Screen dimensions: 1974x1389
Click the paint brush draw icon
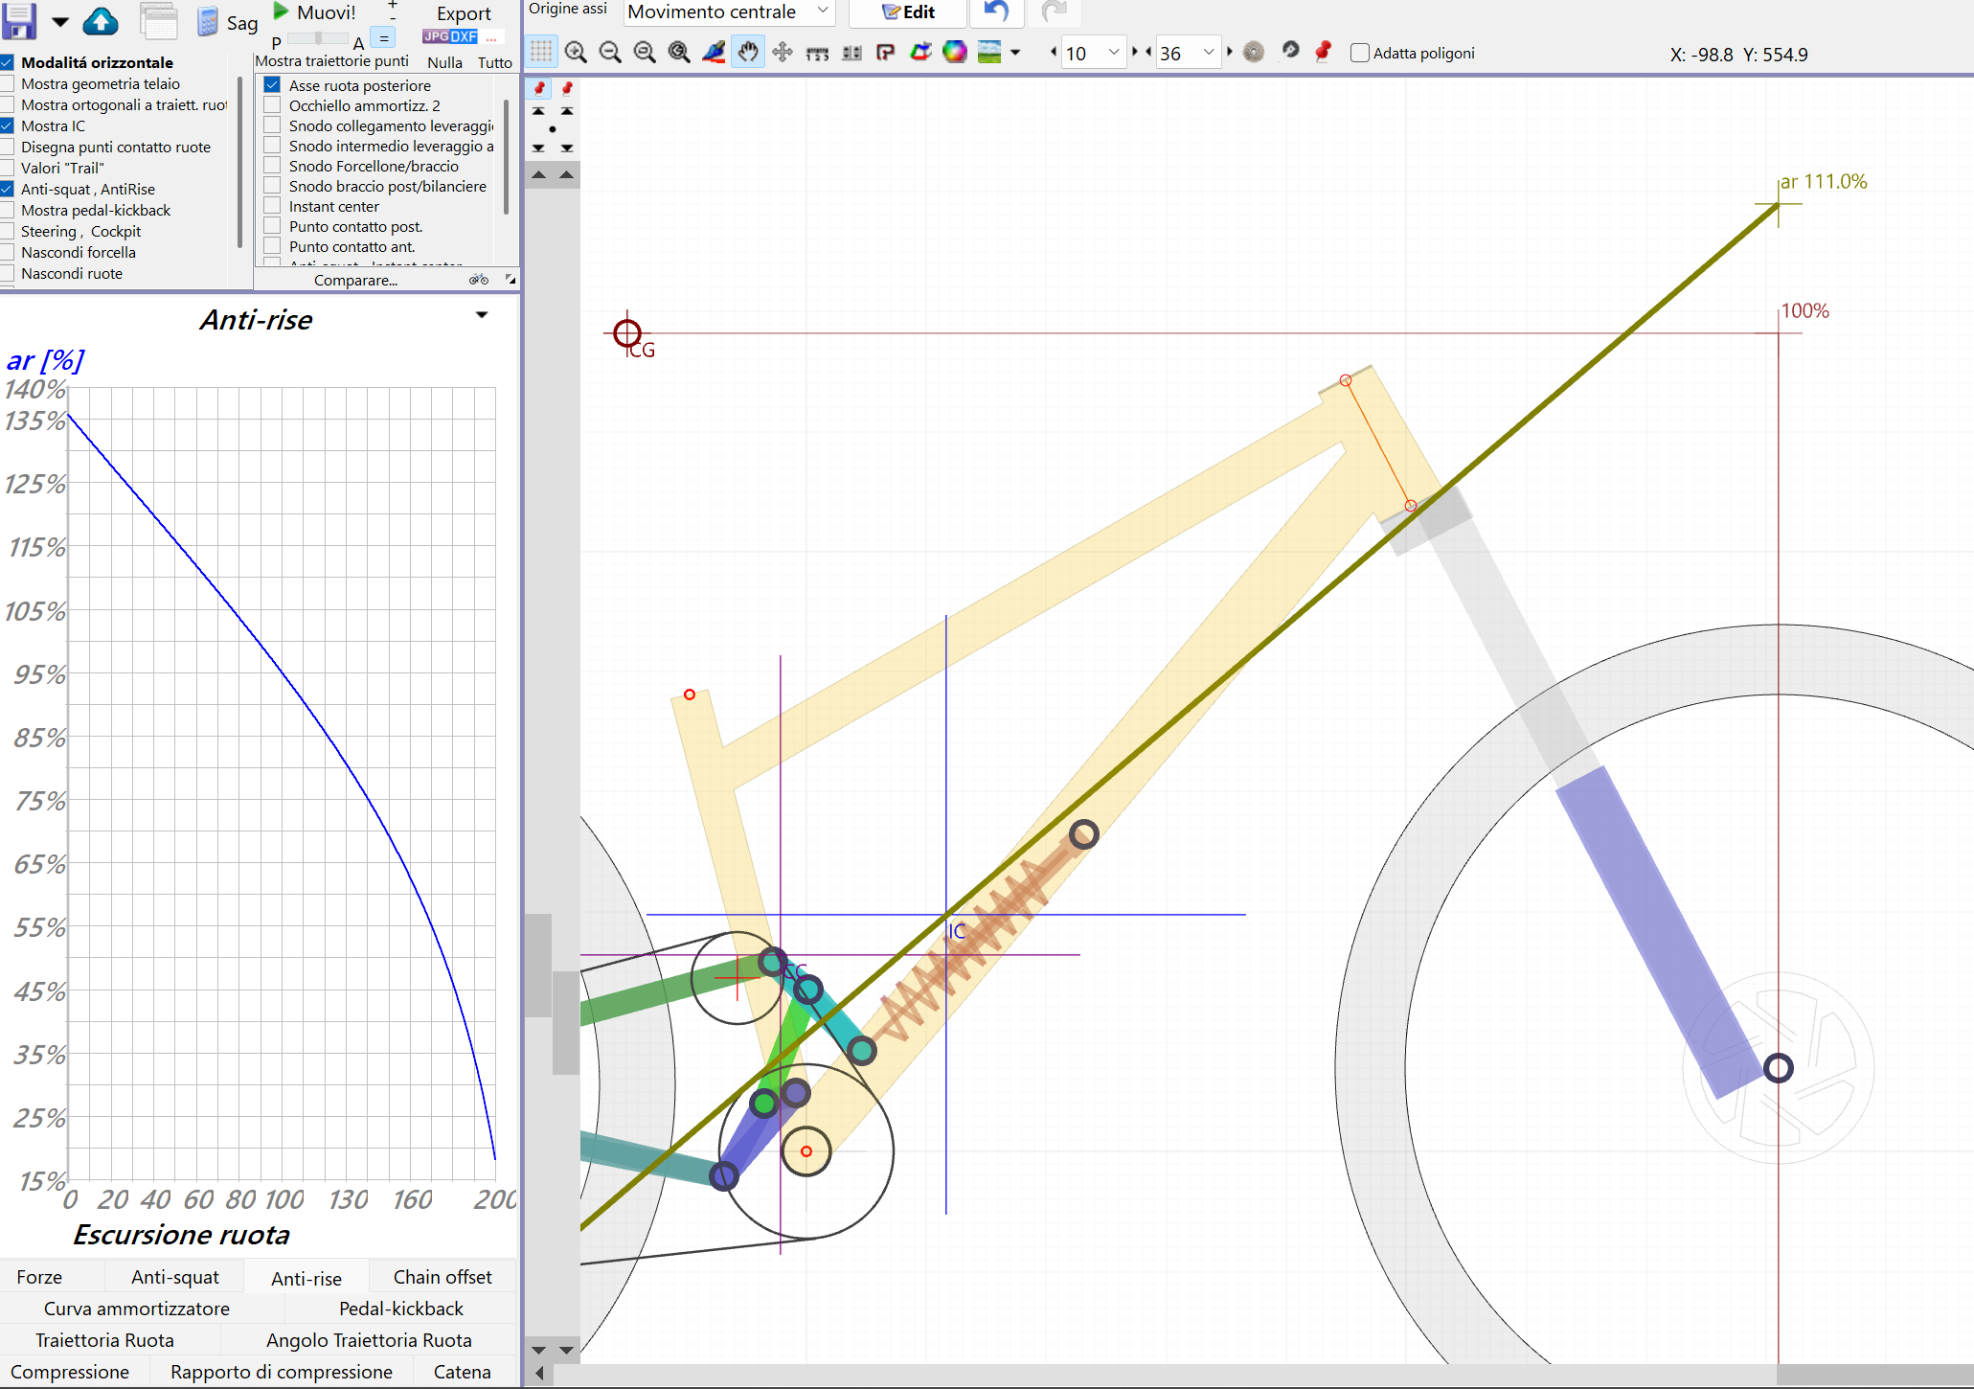click(x=714, y=52)
